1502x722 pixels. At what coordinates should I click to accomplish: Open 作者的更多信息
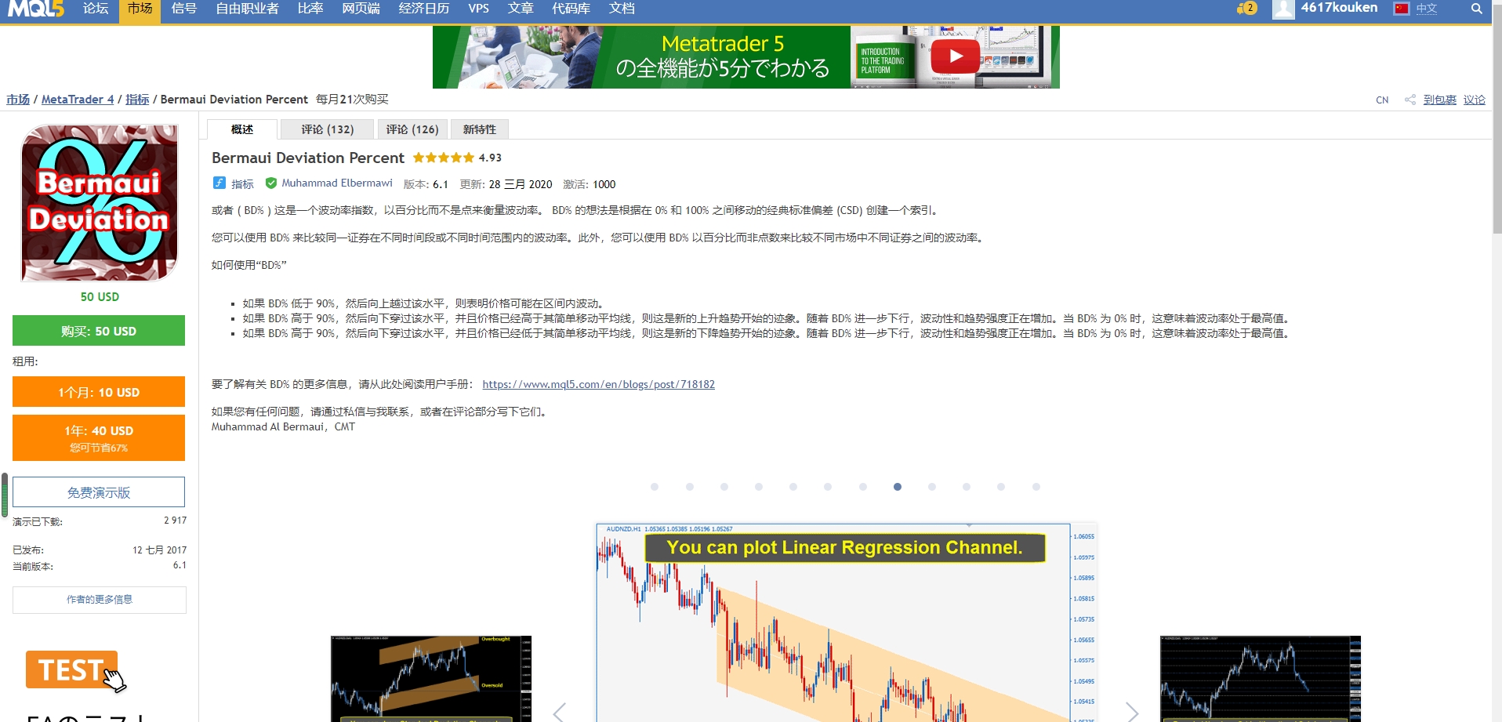click(x=100, y=600)
